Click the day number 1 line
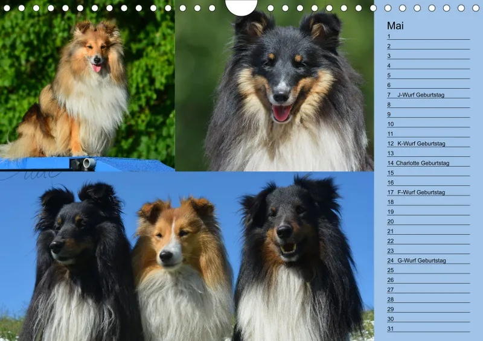Screen dimensions: 483x341 click(428, 36)
